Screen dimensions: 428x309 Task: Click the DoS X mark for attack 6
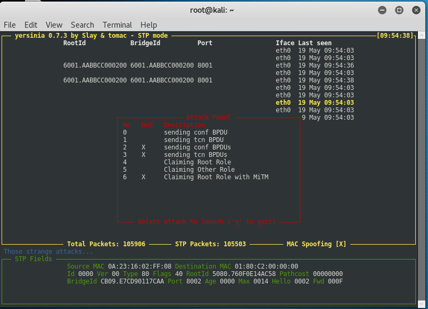tap(143, 177)
